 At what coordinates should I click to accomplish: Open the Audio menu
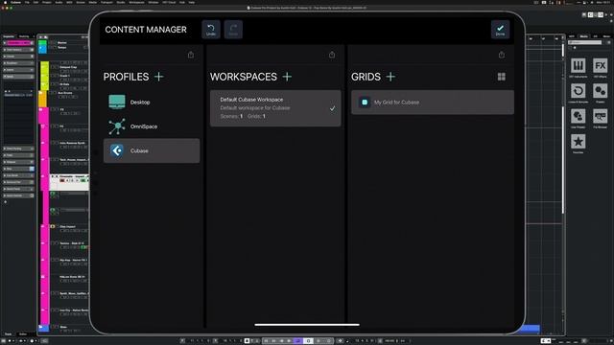pos(59,2)
